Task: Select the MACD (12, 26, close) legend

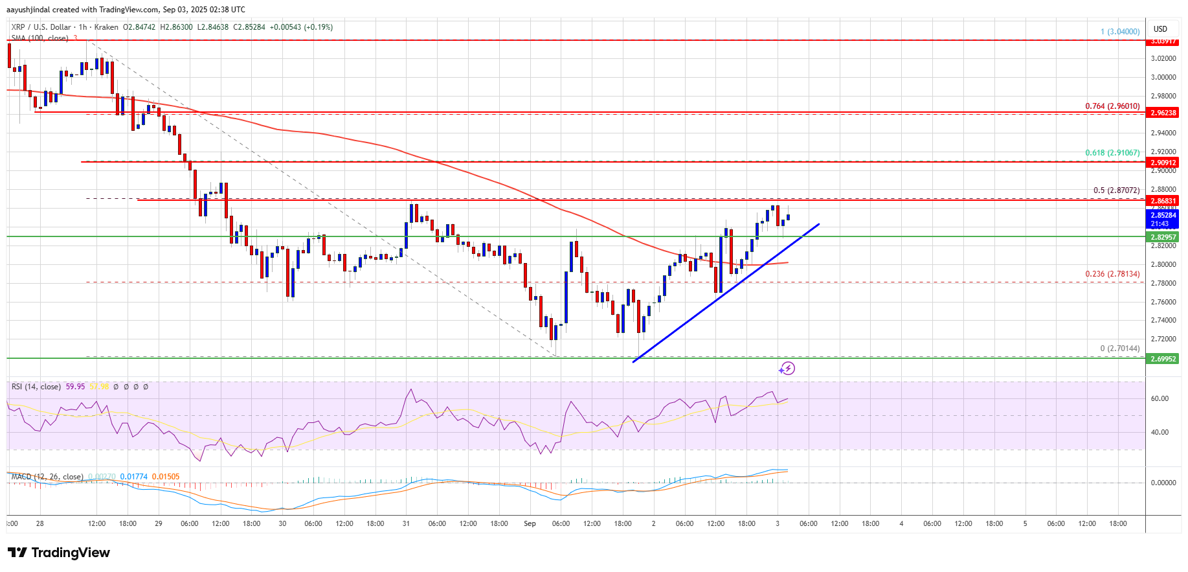Action: point(47,477)
